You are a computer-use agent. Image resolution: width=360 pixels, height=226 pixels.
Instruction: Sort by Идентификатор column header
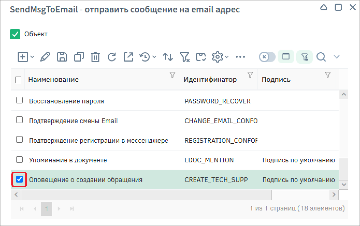pyautogui.click(x=210, y=79)
